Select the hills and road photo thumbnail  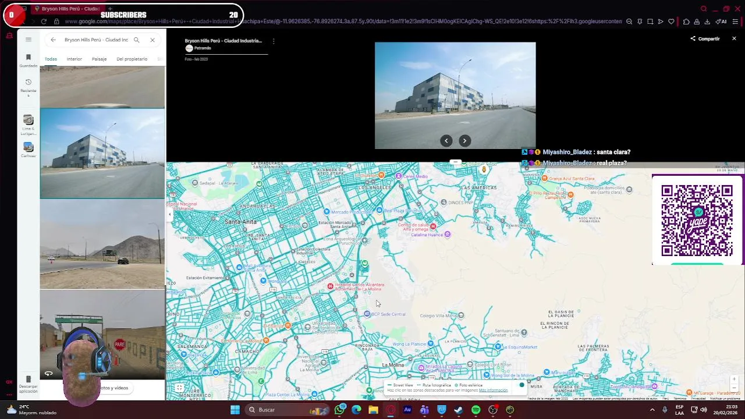point(102,244)
